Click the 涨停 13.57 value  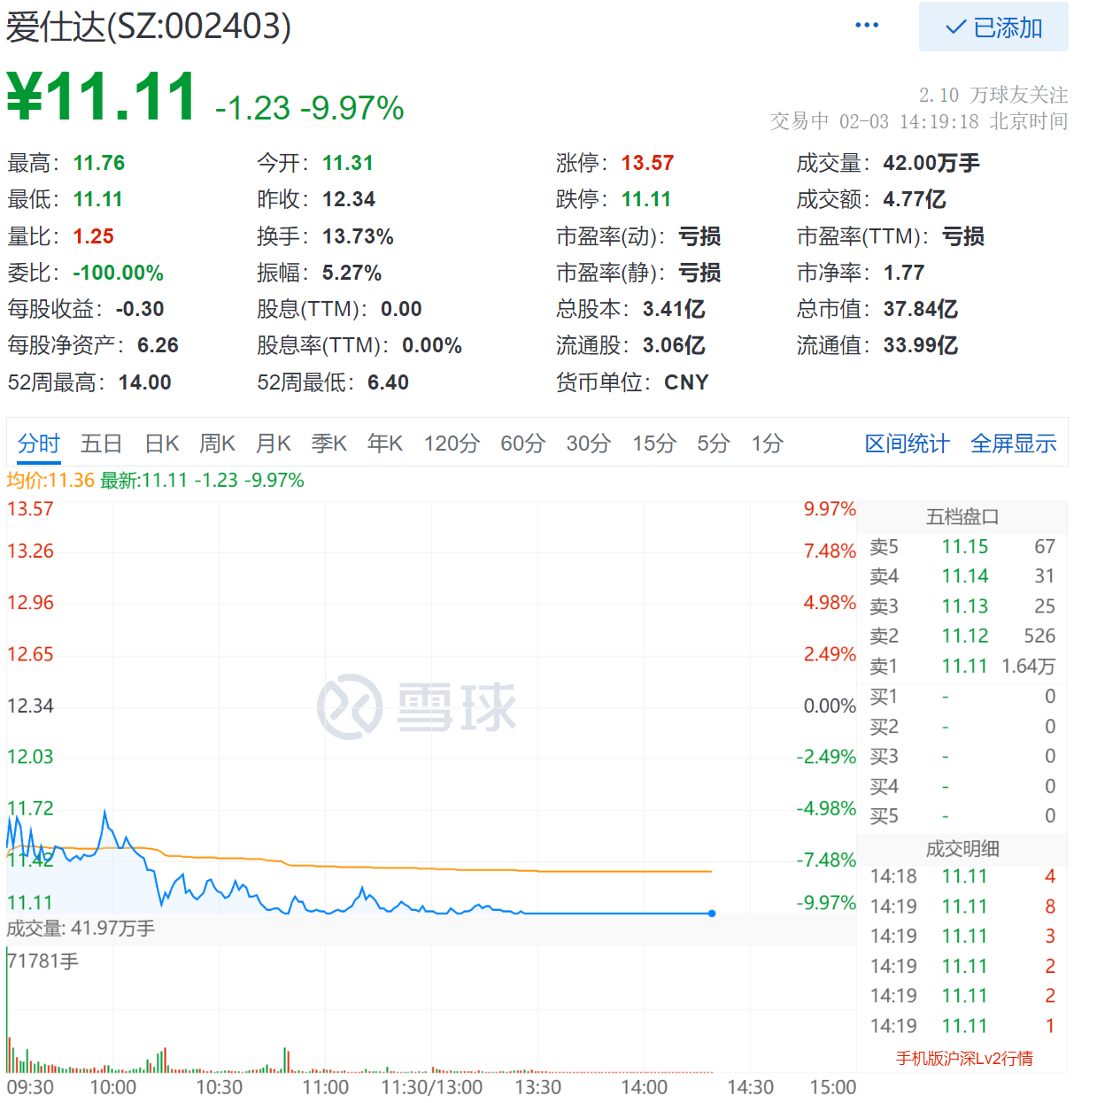coord(647,163)
